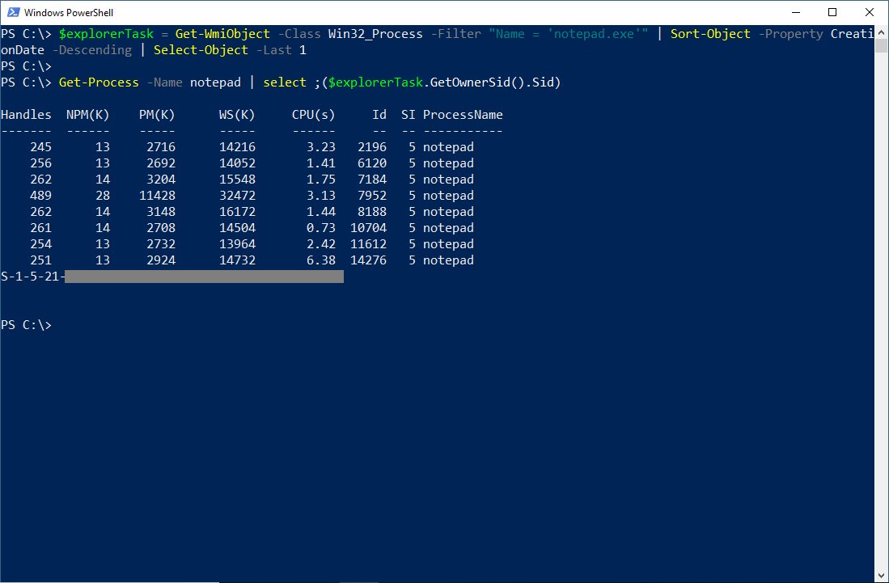Viewport: 889px width, 583px height.
Task: Click the vertical scrollbar thumb
Action: 881,44
